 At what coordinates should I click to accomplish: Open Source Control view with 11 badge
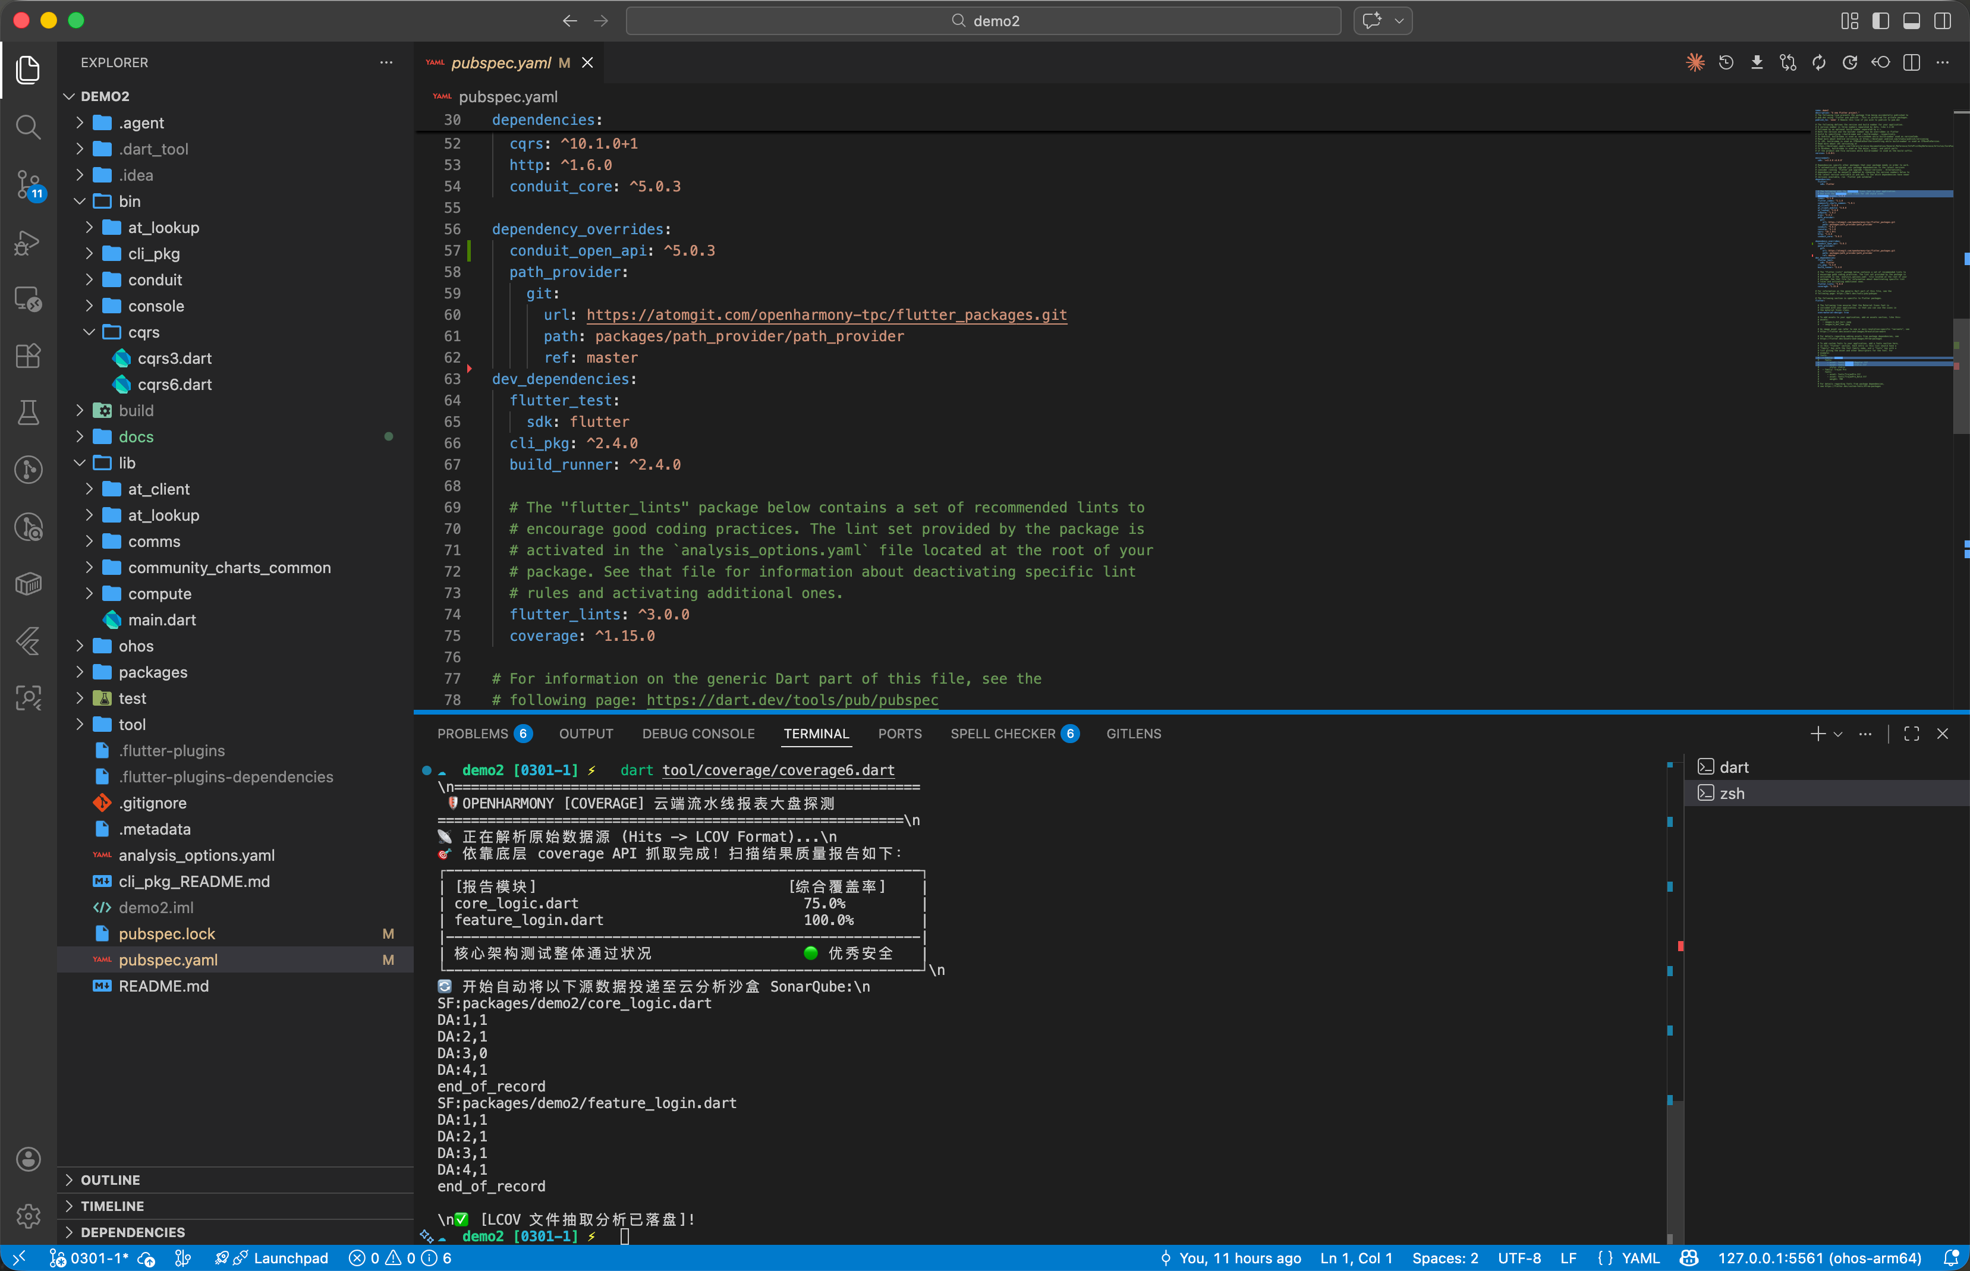[x=28, y=184]
